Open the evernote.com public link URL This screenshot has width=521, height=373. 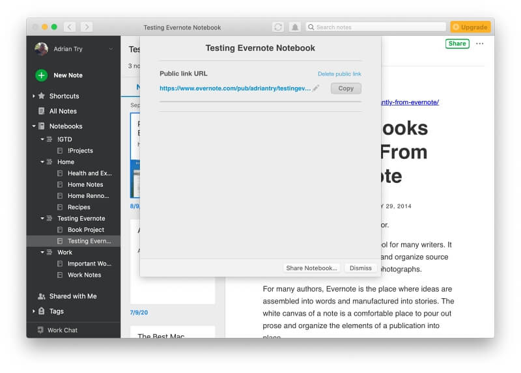[235, 89]
